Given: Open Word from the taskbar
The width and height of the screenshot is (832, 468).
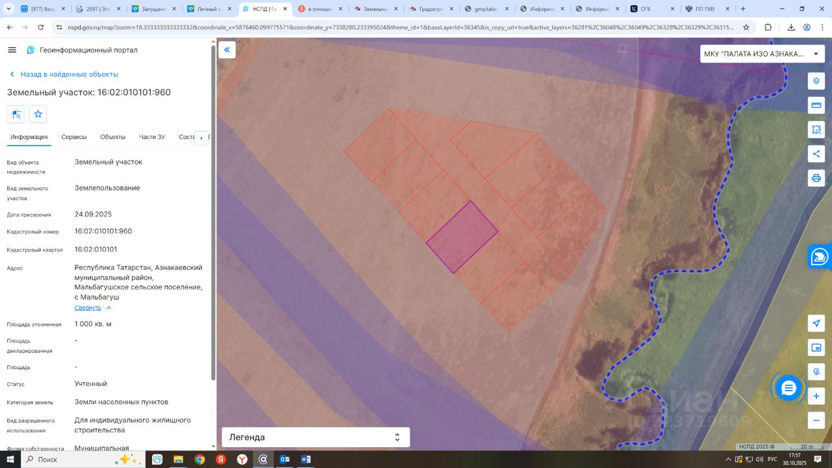Looking at the screenshot, I should point(306,460).
